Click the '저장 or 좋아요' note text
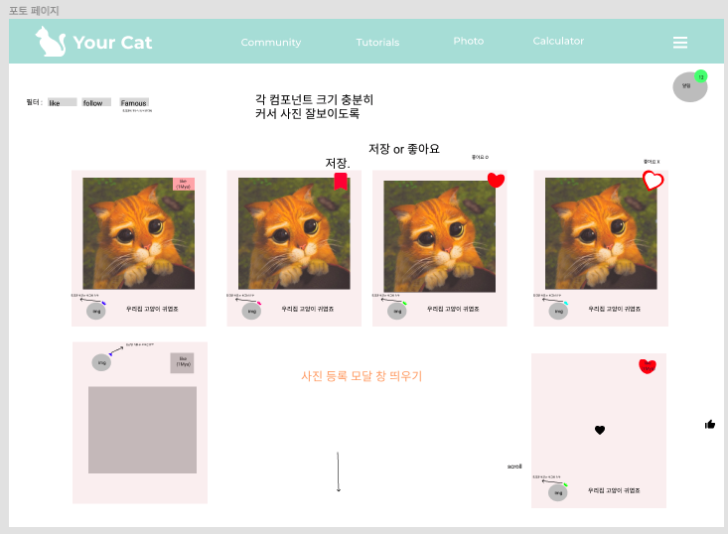728x534 pixels. (x=404, y=149)
